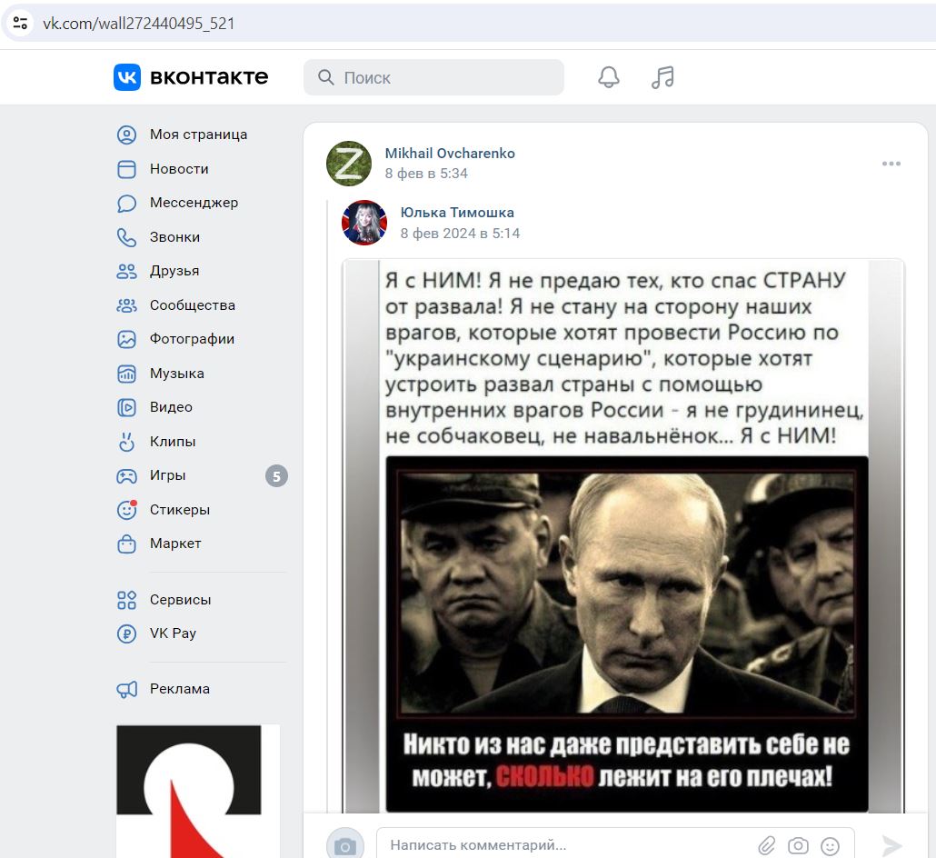Image resolution: width=936 pixels, height=858 pixels.
Task: Click the send comment arrow icon
Action: click(x=891, y=845)
